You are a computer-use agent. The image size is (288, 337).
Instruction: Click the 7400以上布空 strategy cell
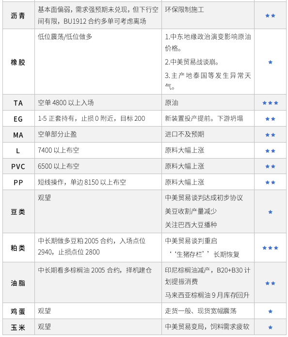coord(98,150)
